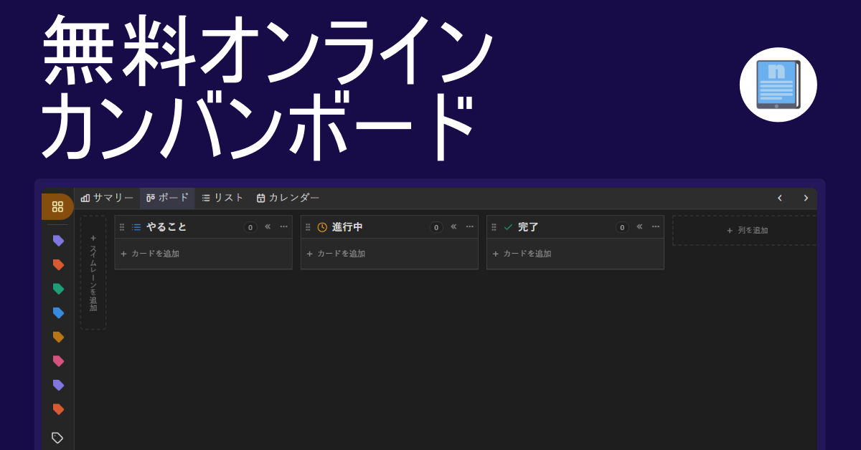Switch to the サマリー tab
Screen dimensions: 861x450
107,198
